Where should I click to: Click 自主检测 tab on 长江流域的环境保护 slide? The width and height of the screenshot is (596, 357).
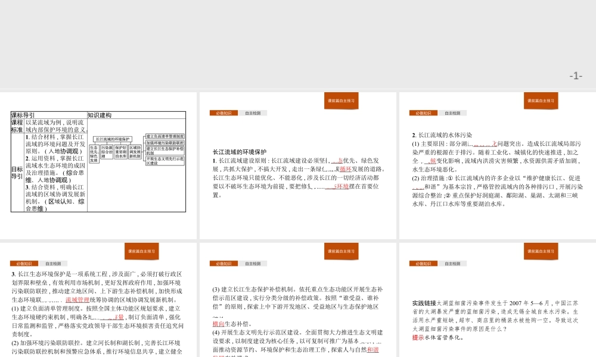click(253, 113)
